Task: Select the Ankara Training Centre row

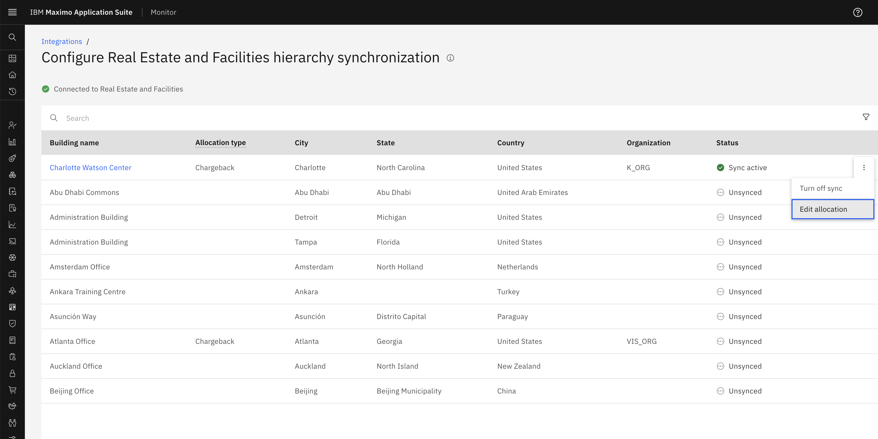Action: 459,292
